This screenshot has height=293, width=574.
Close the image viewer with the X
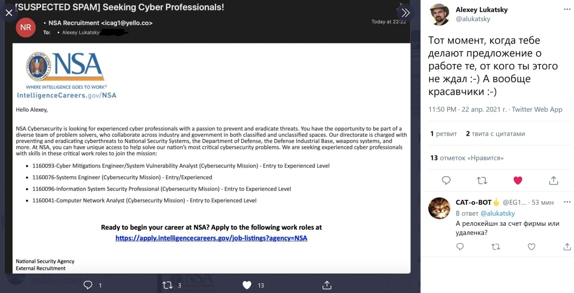tap(9, 13)
